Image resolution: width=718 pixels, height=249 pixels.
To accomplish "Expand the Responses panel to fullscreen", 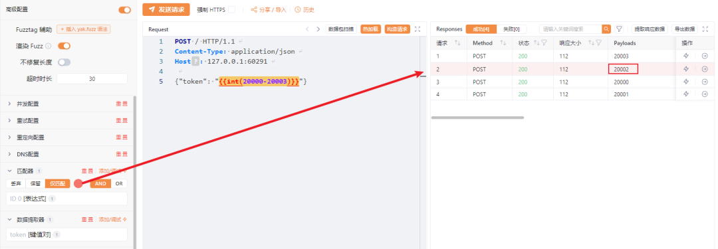I will coord(705,29).
